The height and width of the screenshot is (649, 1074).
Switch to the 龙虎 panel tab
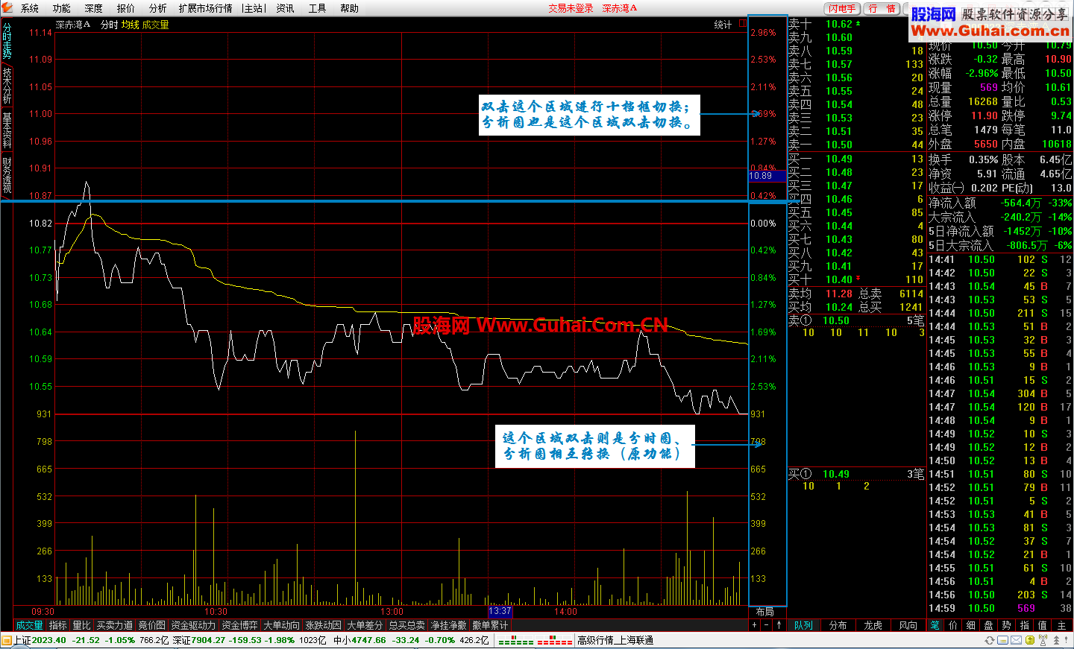point(873,625)
